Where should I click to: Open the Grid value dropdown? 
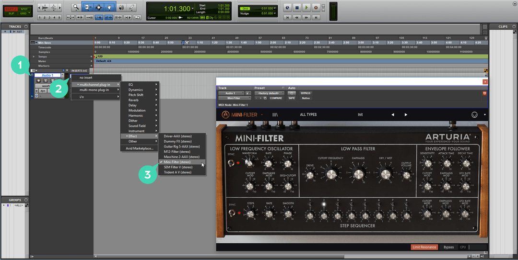coord(275,8)
